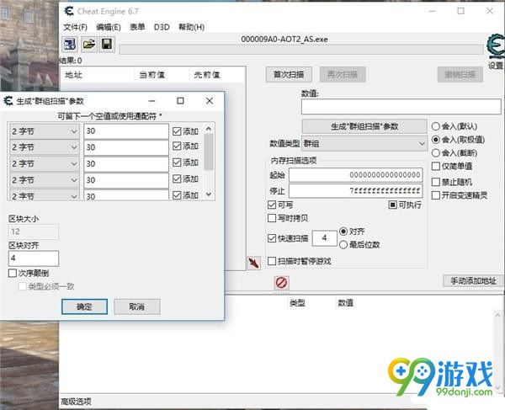The image size is (505, 410).
Task: Expand third row 2 字节 type dropdown
Action: (44, 163)
